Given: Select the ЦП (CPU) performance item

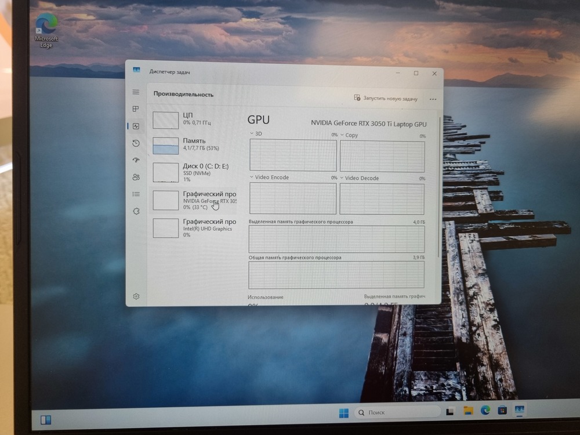Looking at the screenshot, I should tap(194, 120).
